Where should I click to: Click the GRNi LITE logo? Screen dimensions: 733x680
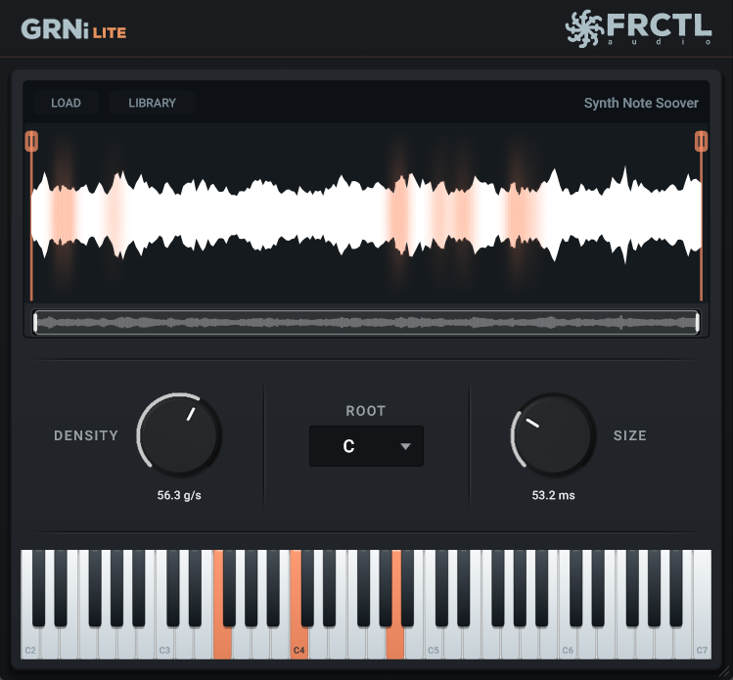[x=73, y=29]
